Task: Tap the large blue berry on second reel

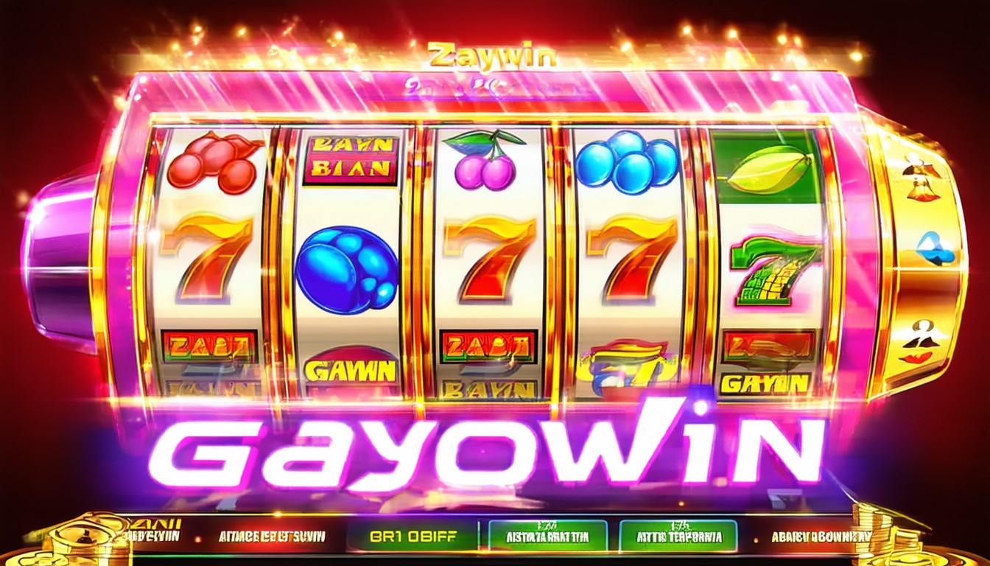Action: tap(346, 269)
